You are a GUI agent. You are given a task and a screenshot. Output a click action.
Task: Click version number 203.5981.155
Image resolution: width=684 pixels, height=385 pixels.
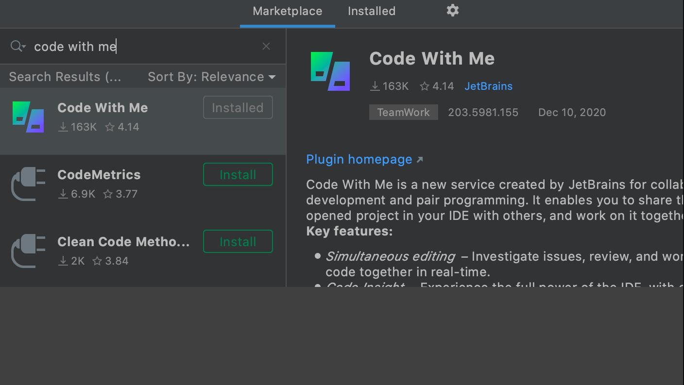483,112
